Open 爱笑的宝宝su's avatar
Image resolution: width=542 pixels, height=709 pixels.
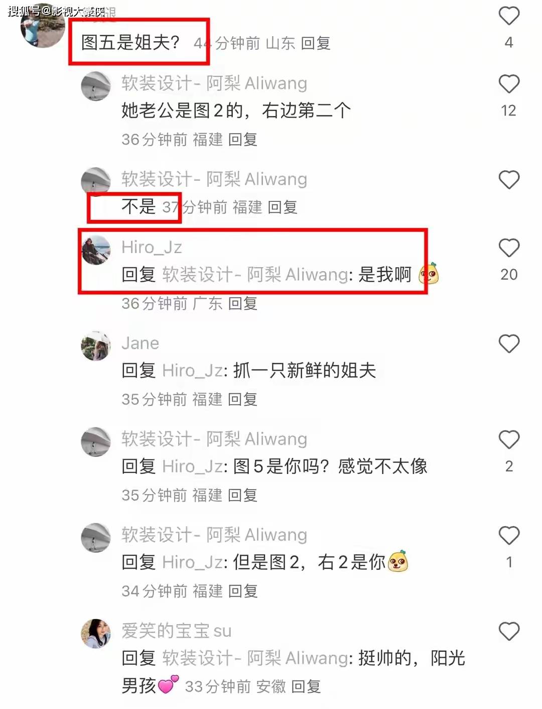96,633
